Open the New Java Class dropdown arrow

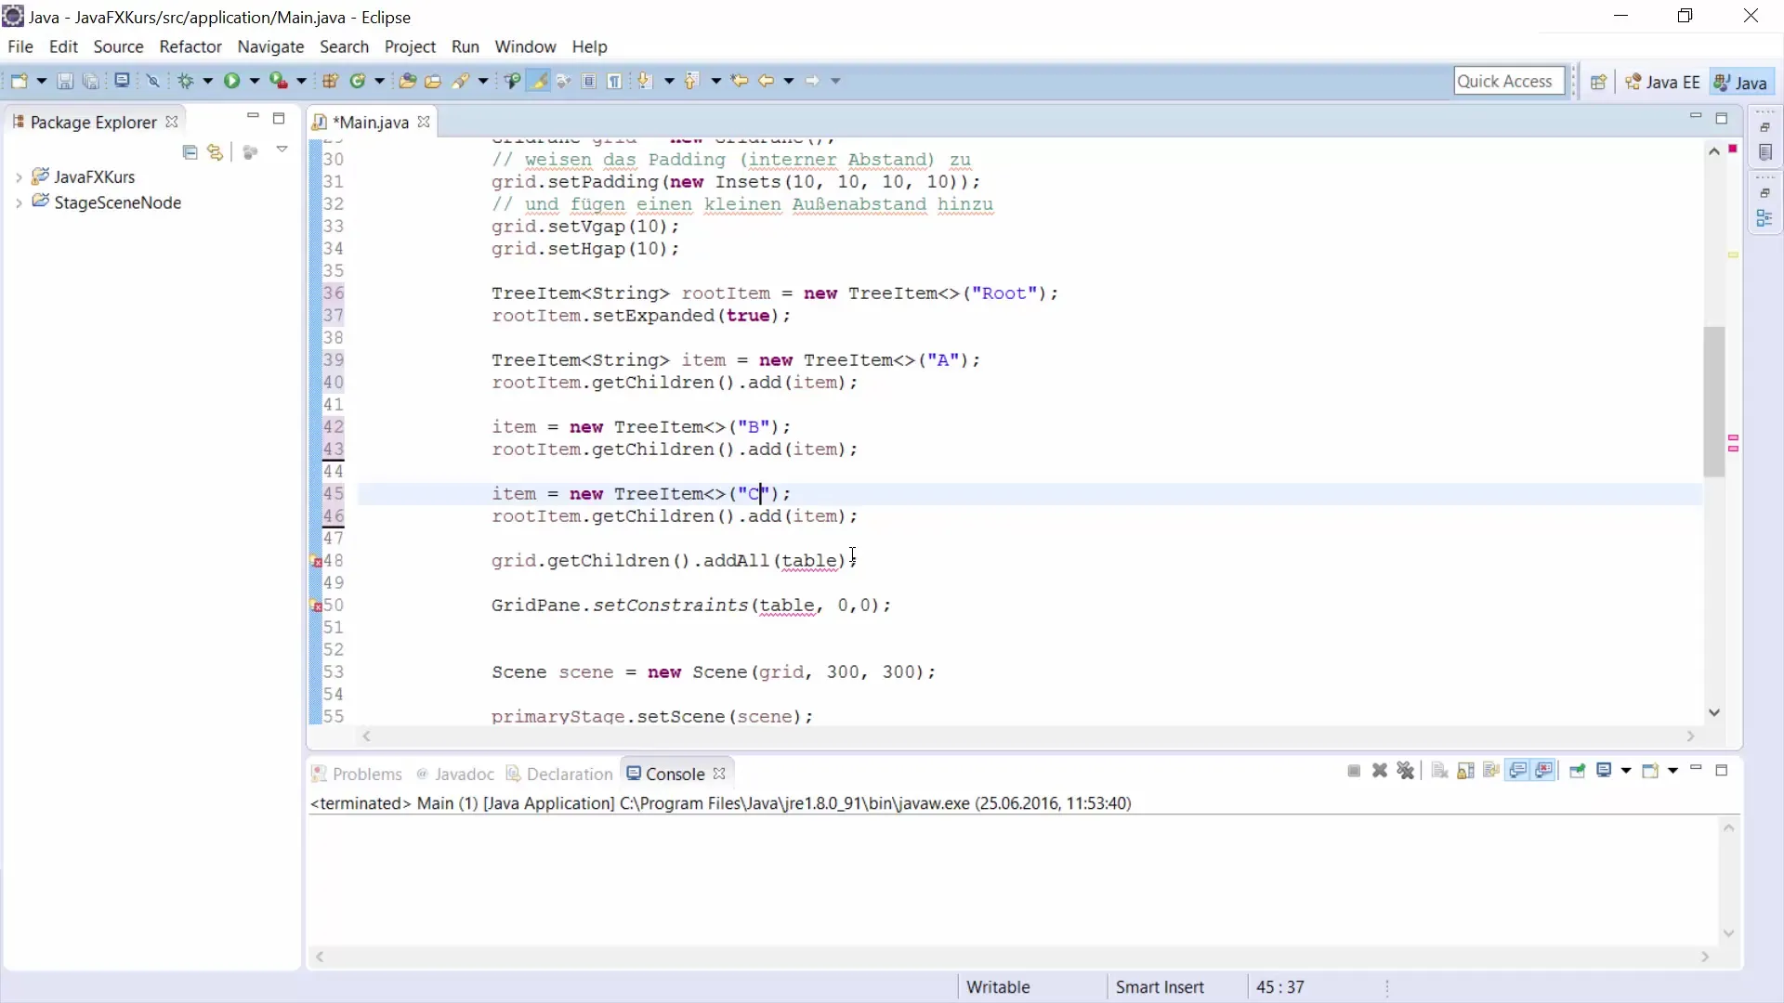pyautogui.click(x=379, y=81)
